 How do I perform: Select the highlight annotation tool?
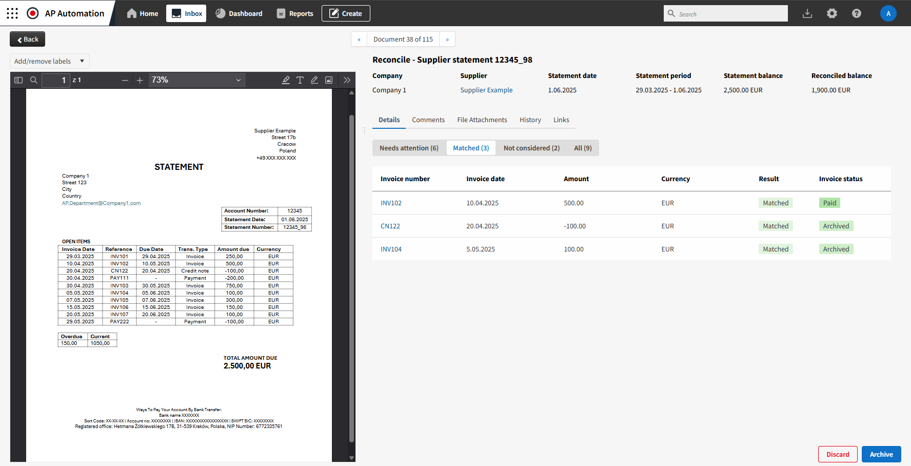click(x=286, y=80)
